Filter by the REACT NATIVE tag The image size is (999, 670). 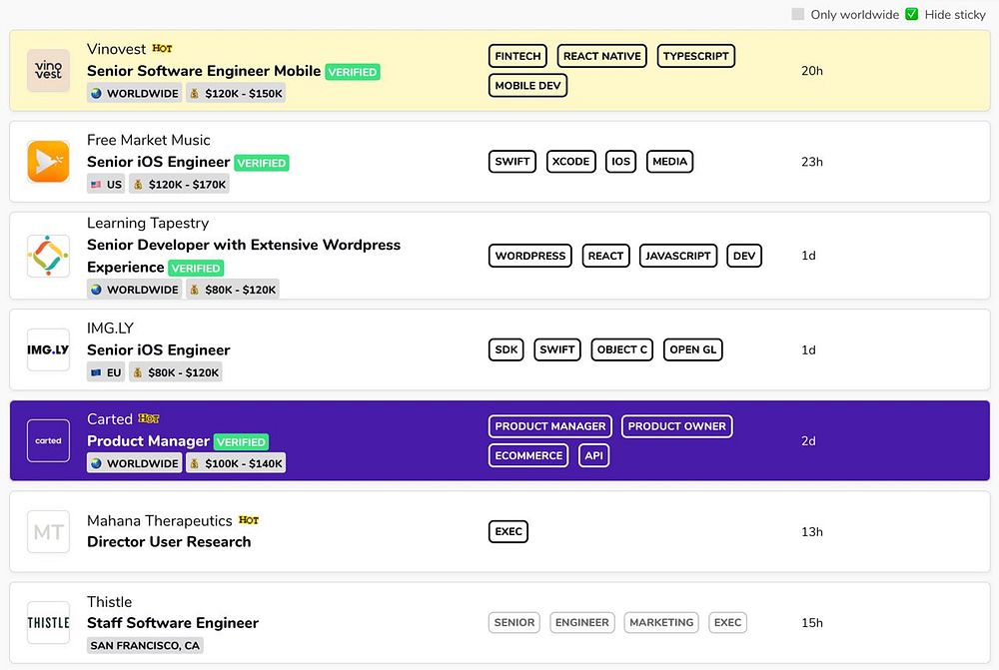pyautogui.click(x=602, y=56)
